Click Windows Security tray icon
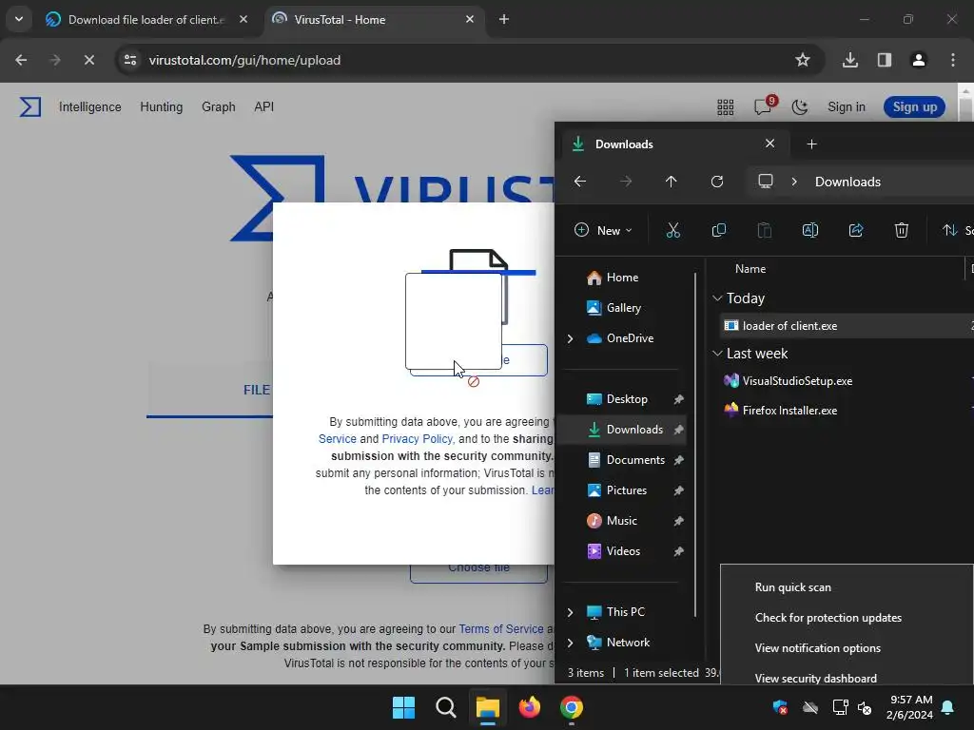 click(x=780, y=707)
